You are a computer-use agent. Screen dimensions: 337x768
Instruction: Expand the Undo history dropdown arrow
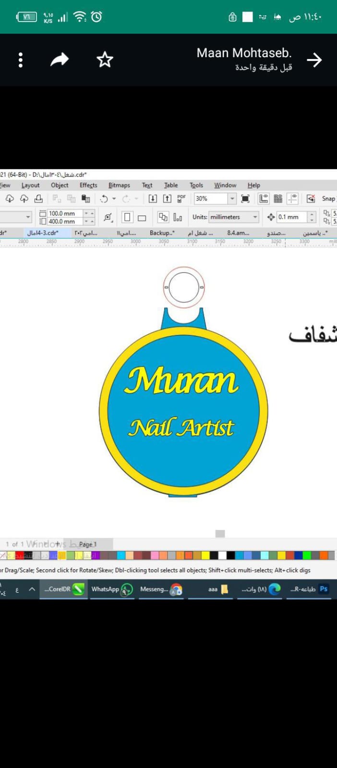click(114, 199)
